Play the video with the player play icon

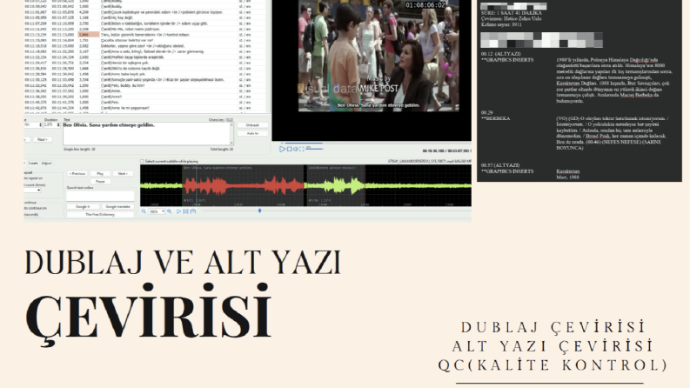pos(282,149)
